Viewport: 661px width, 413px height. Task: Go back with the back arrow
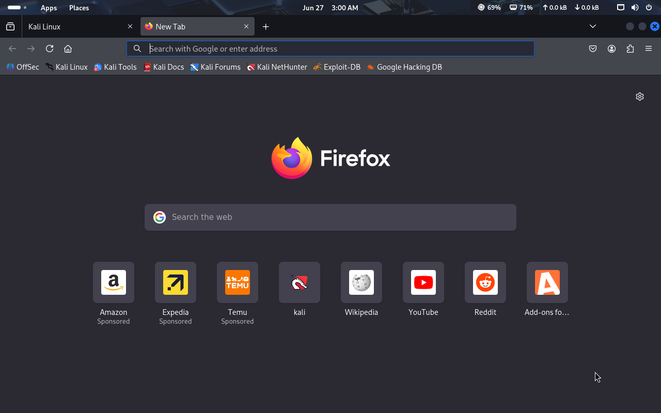[x=12, y=49]
